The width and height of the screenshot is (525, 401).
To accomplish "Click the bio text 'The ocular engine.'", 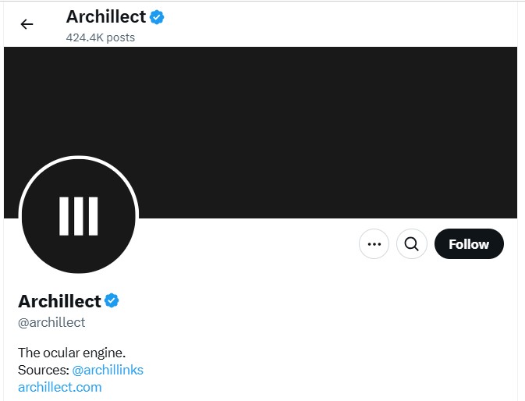I will click(72, 353).
